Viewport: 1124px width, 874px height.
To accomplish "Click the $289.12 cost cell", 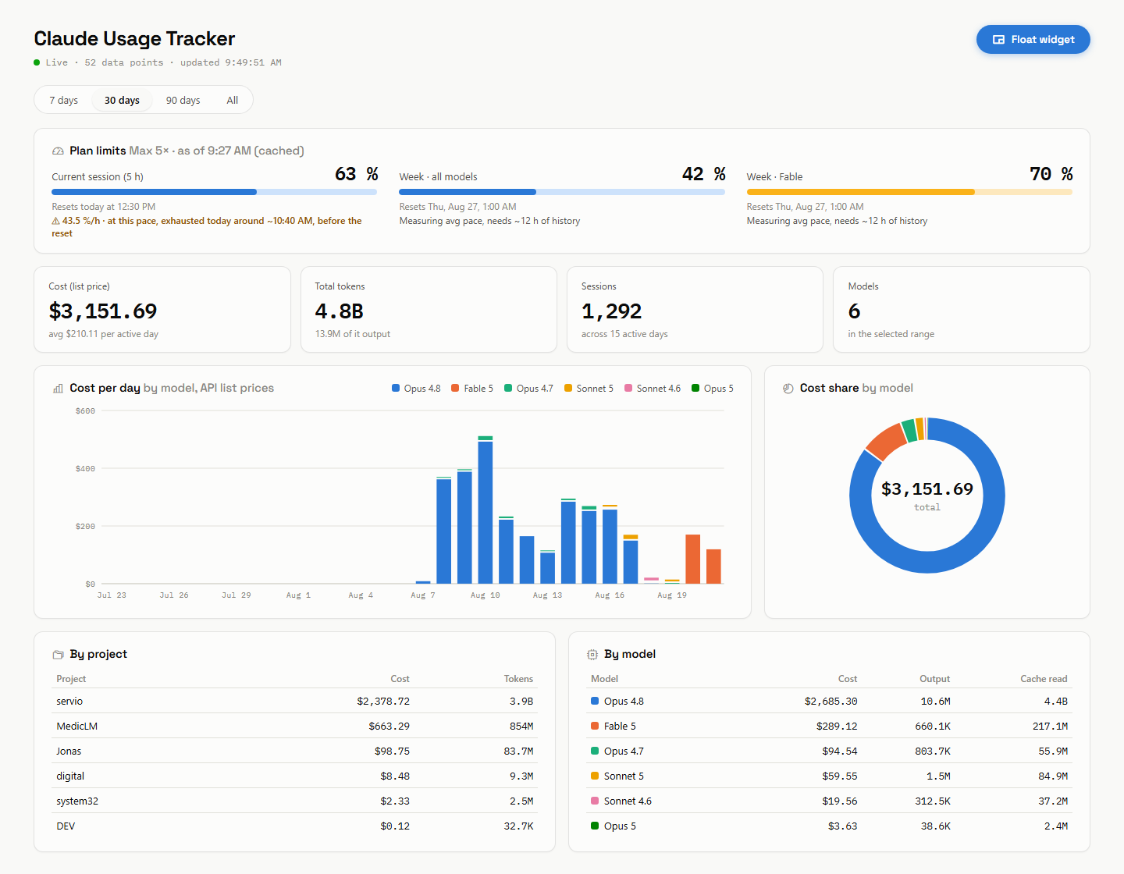I will (x=837, y=727).
